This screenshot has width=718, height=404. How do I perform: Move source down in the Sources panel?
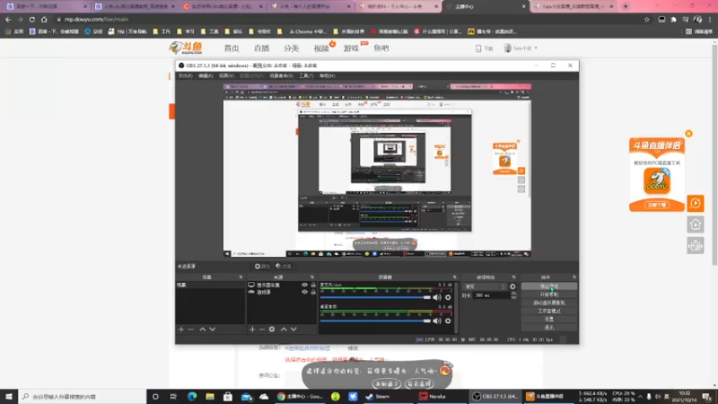[294, 329]
